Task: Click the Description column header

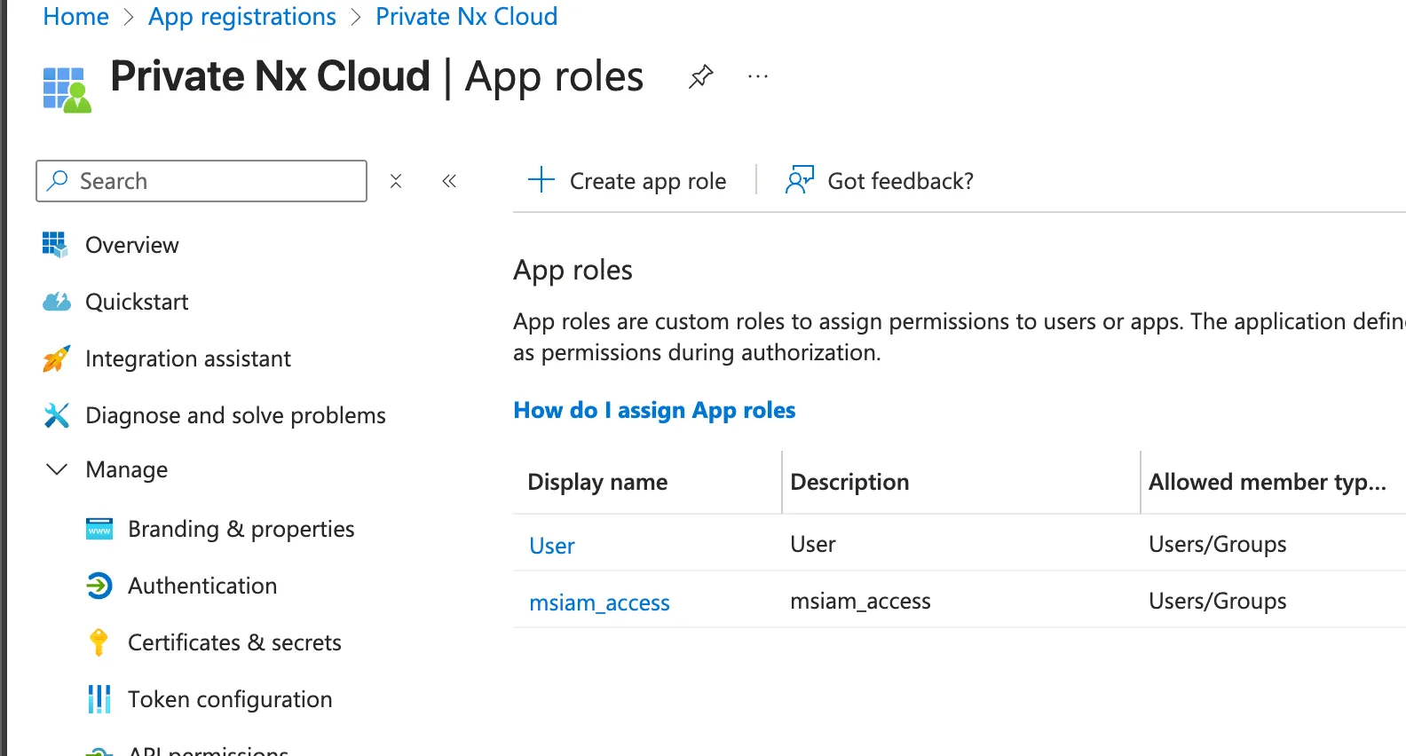Action: tap(849, 482)
